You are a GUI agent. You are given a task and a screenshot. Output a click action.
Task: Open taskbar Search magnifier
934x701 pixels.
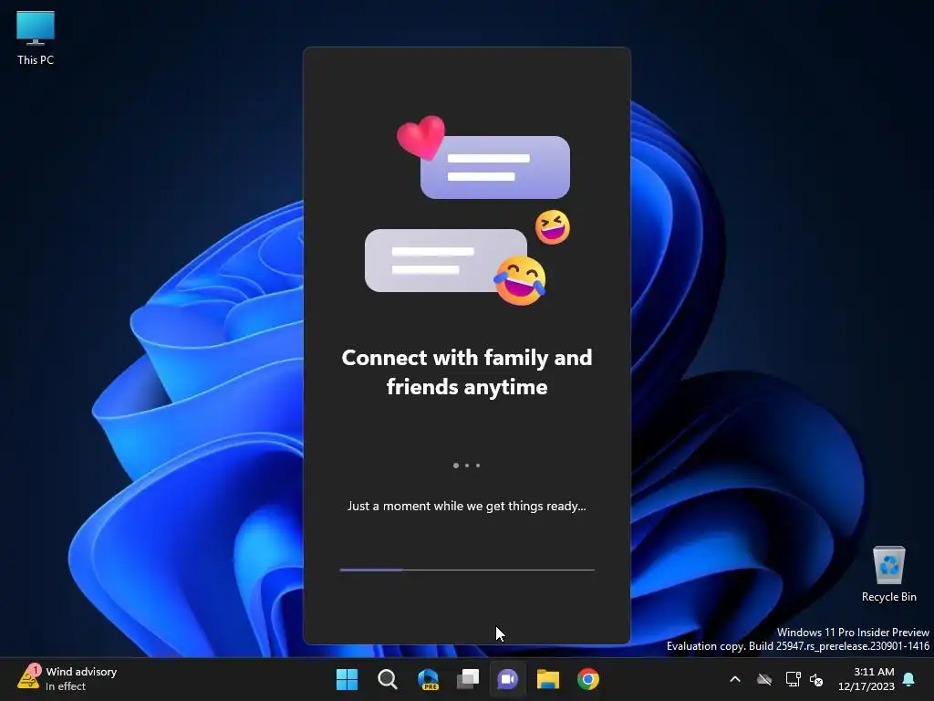(x=387, y=679)
